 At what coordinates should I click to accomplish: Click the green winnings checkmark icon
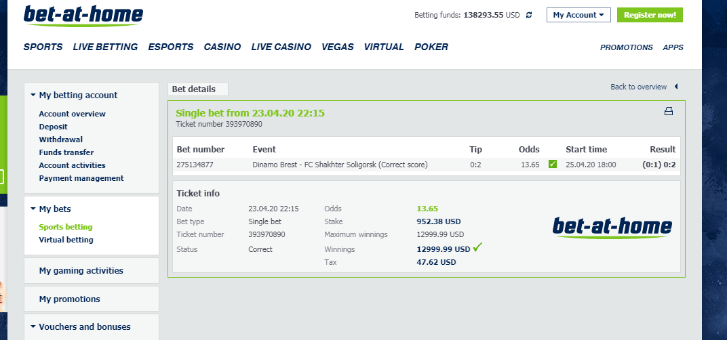point(477,248)
